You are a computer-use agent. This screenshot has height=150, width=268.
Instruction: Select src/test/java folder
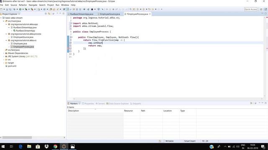pyautogui.click(x=14, y=50)
